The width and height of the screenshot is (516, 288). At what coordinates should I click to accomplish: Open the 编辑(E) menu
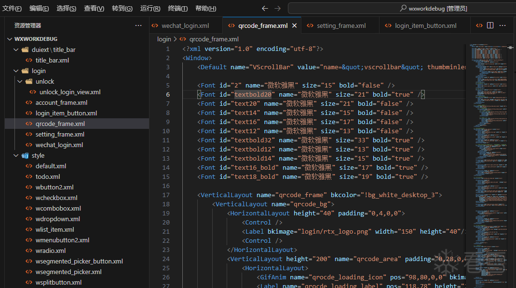pos(39,8)
